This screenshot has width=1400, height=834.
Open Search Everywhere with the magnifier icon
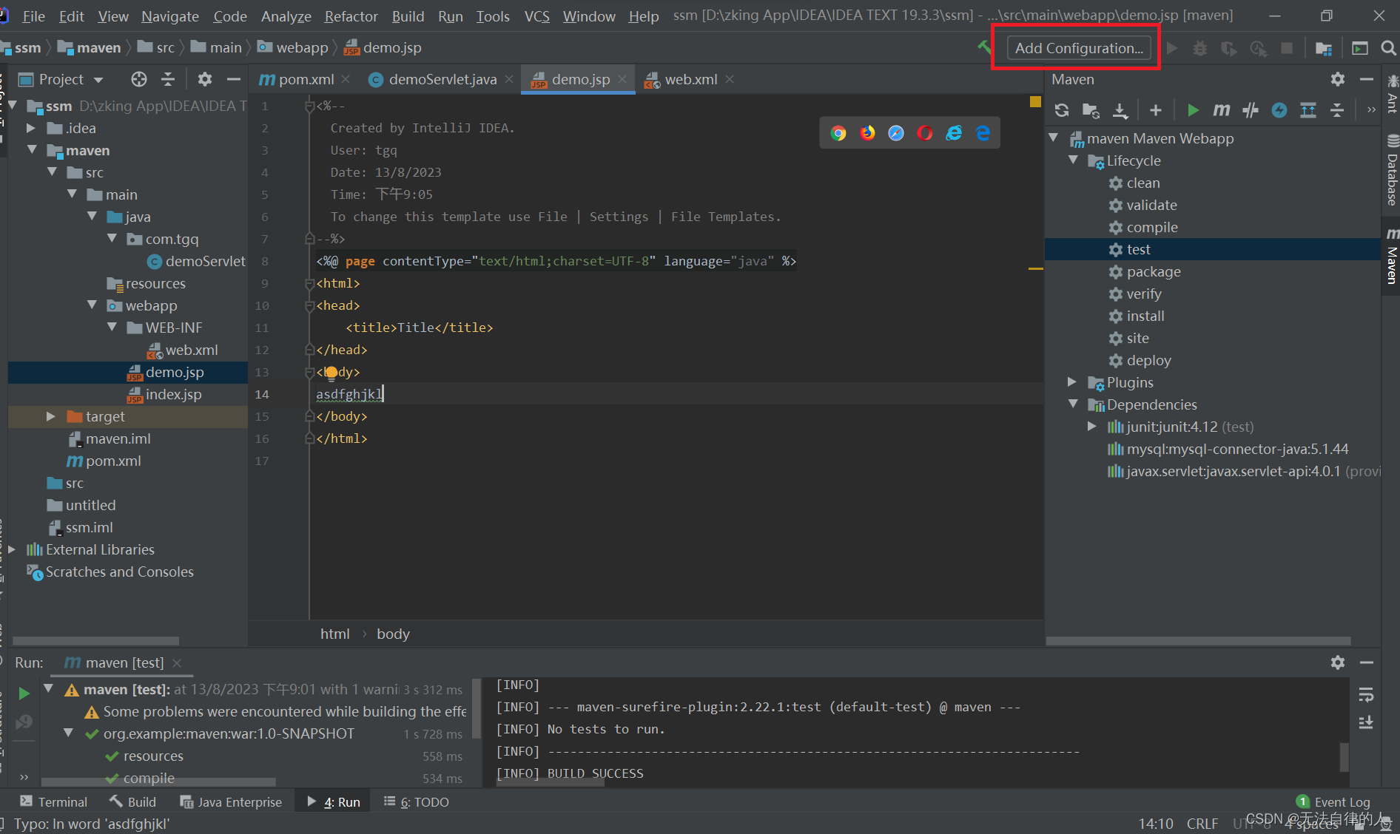click(1388, 48)
